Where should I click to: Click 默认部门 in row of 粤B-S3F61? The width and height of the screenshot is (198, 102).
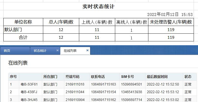pos(50,84)
